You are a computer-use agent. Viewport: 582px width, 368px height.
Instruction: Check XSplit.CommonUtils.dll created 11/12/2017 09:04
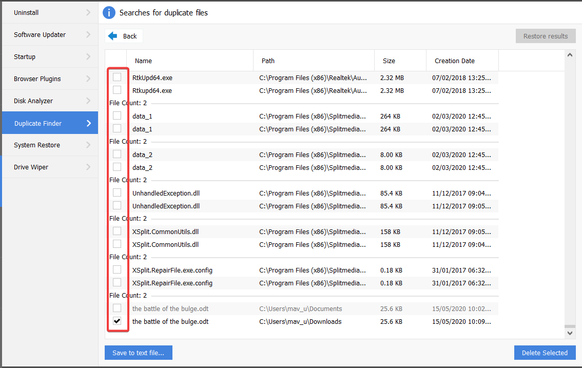[x=117, y=244]
